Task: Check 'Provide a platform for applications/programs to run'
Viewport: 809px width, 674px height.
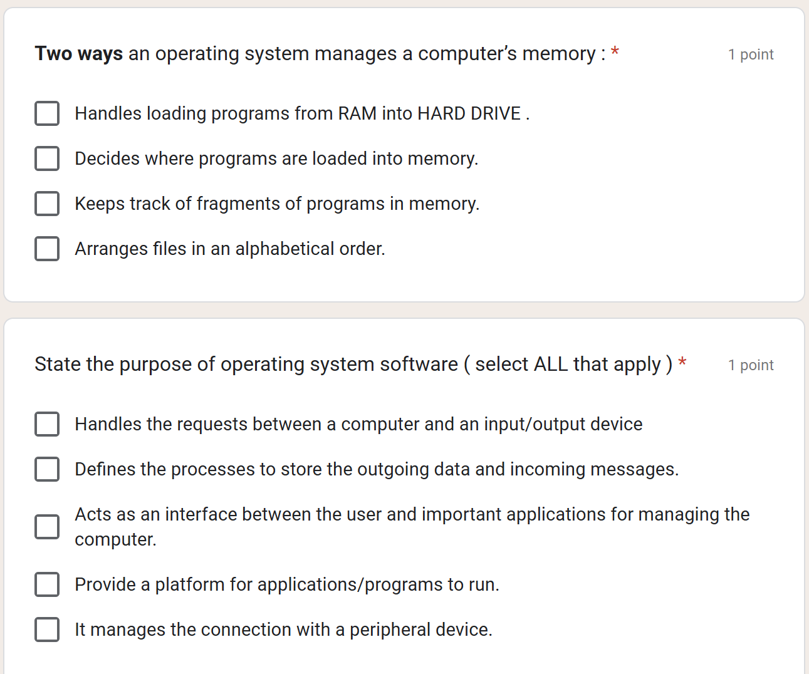Action: tap(47, 584)
